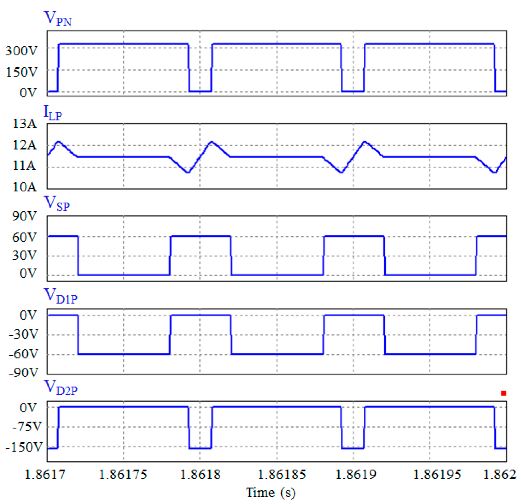Click the 300V axis tick label
Screen dimensions: 521x504
coord(21,51)
